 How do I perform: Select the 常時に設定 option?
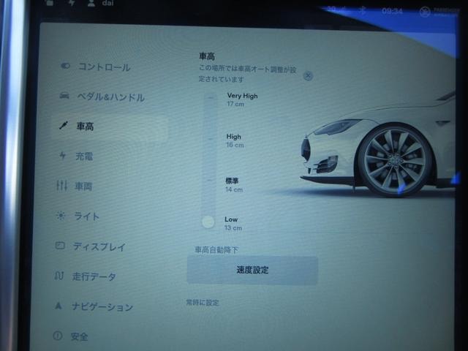203,303
